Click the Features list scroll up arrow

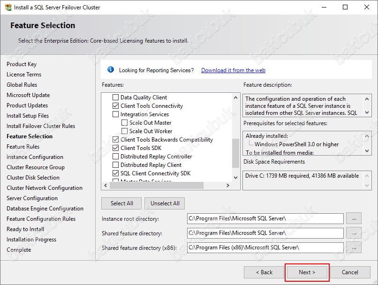(x=235, y=97)
